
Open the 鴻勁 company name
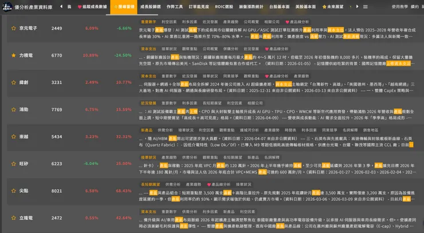point(24,109)
